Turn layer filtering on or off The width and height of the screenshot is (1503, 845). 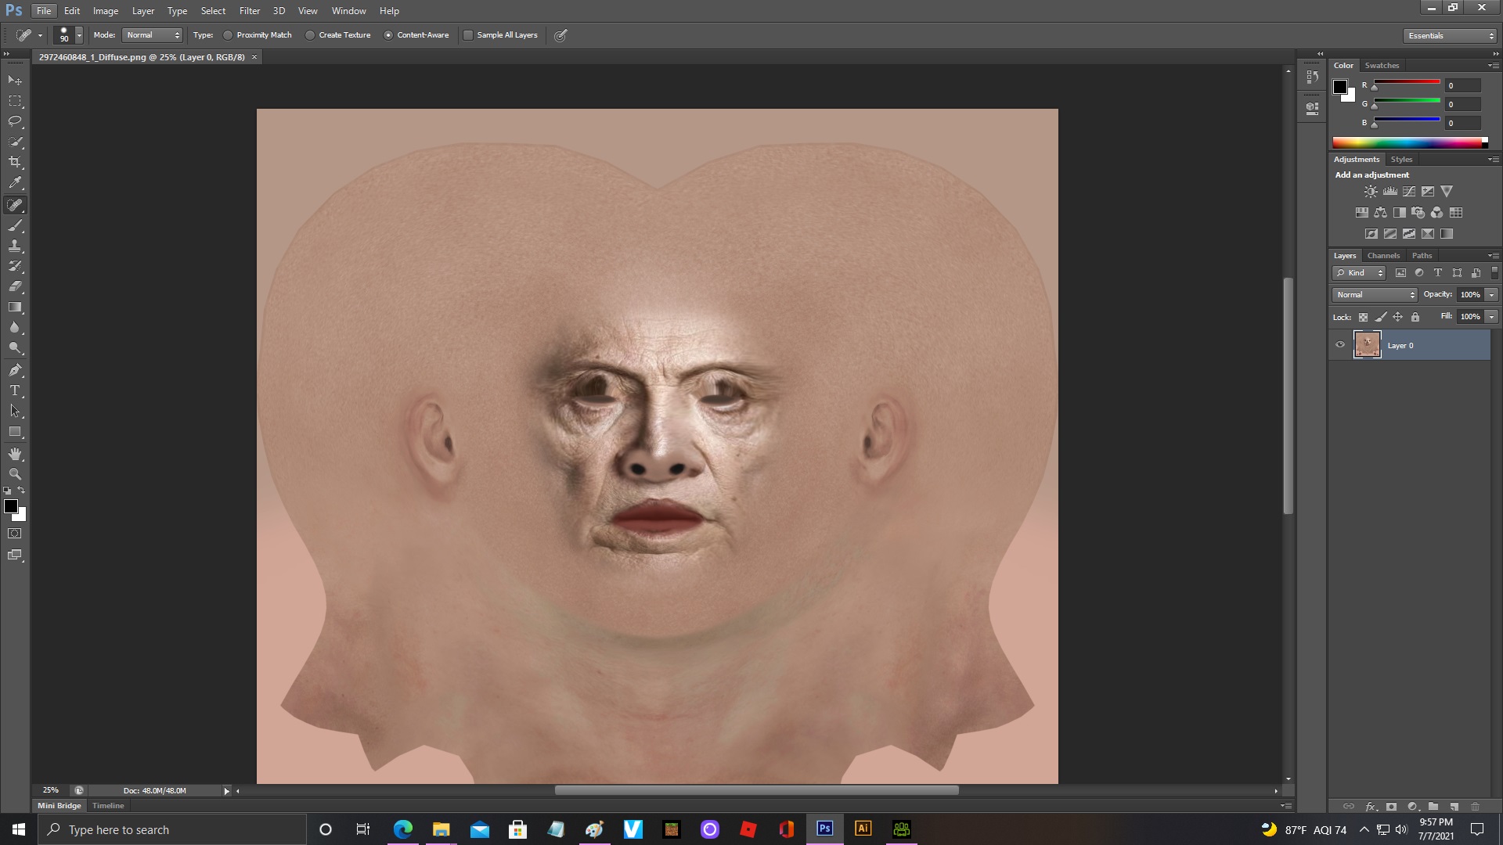(1494, 273)
